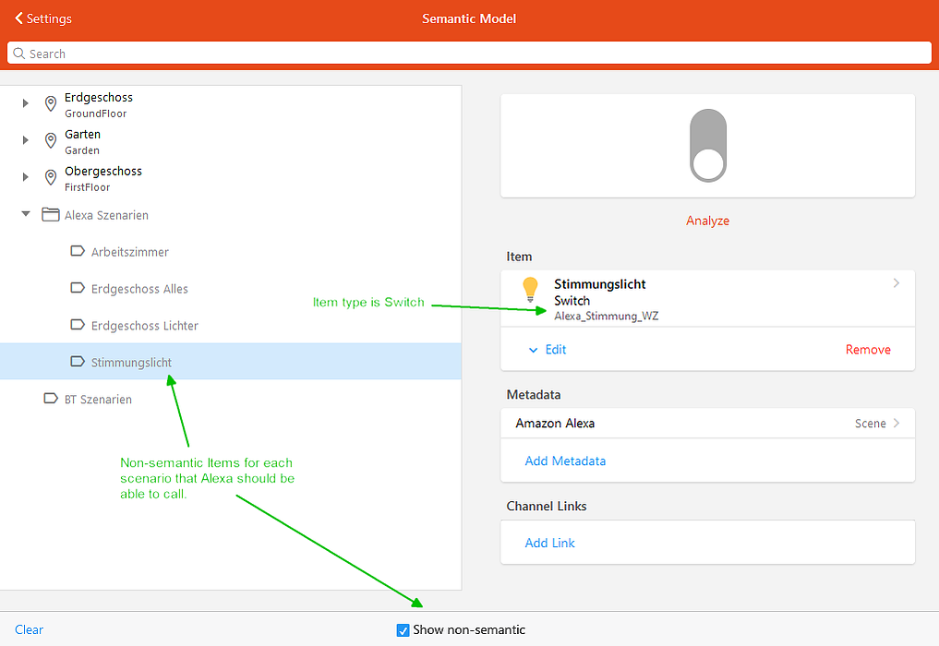
Task: Expand the Edit section chevron
Action: point(533,351)
